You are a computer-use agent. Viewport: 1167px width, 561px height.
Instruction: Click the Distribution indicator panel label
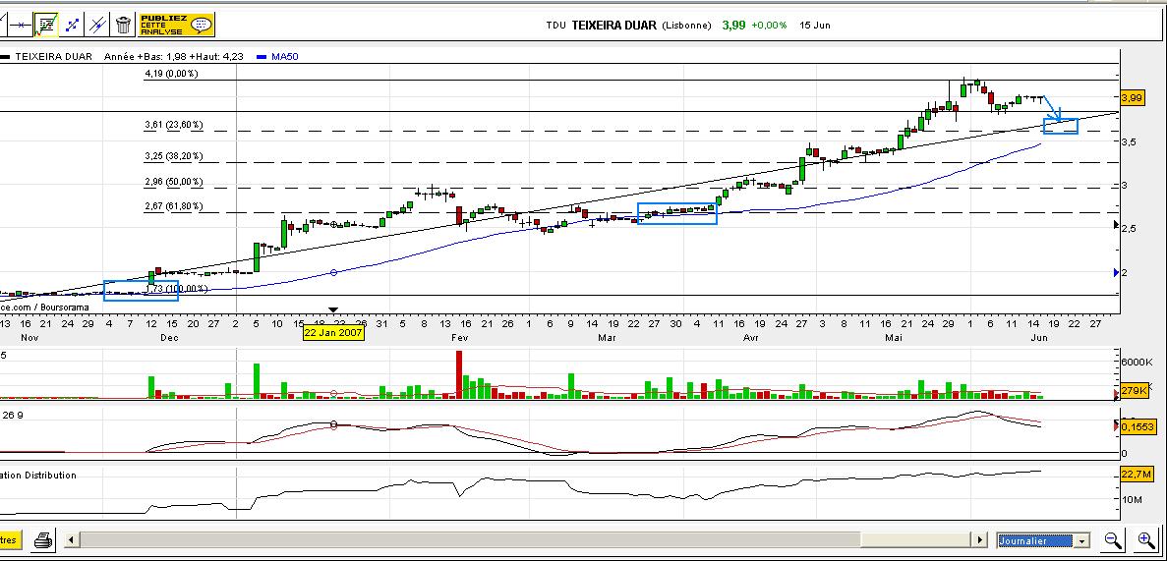pyautogui.click(x=38, y=475)
